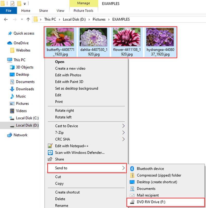
Task: Click the Up arrow navigation button
Action: point(28,19)
